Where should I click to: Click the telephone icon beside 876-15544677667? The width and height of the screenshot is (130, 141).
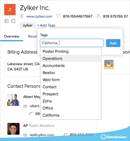coord(58,16)
